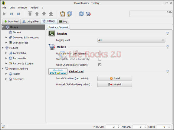Expand Download & Connections node

coord(6,37)
